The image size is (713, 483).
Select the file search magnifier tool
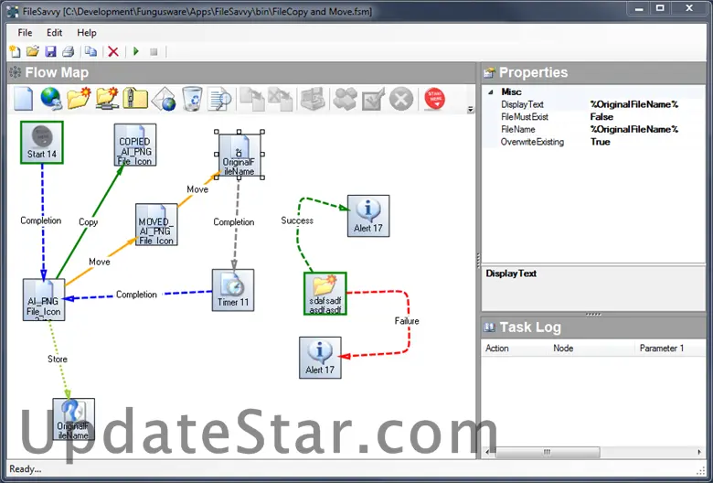point(219,98)
